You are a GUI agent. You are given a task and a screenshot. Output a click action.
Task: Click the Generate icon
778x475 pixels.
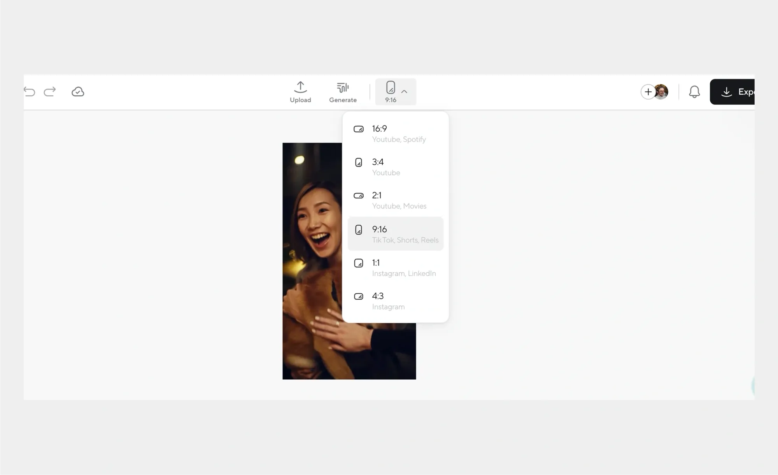pyautogui.click(x=343, y=88)
